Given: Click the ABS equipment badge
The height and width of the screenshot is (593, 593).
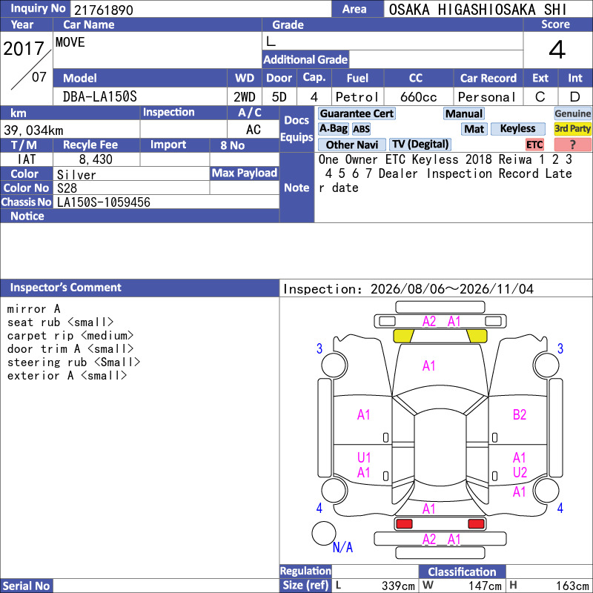Looking at the screenshot, I should (x=361, y=129).
